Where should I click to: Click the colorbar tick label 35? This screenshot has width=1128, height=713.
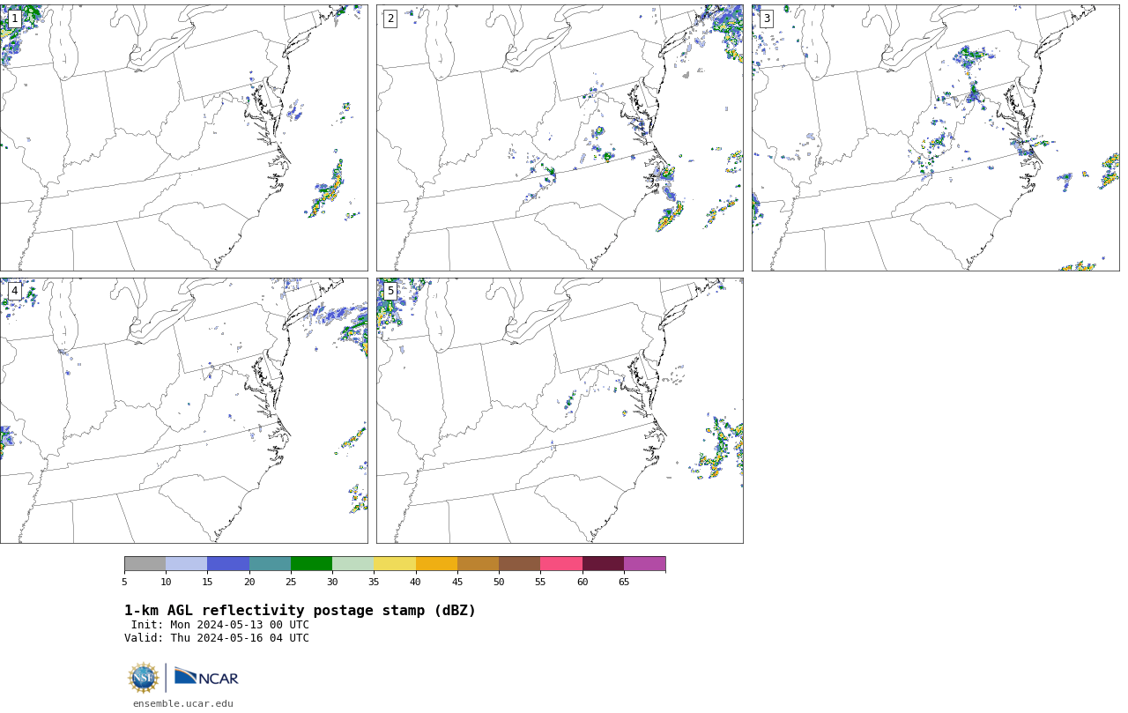[374, 582]
